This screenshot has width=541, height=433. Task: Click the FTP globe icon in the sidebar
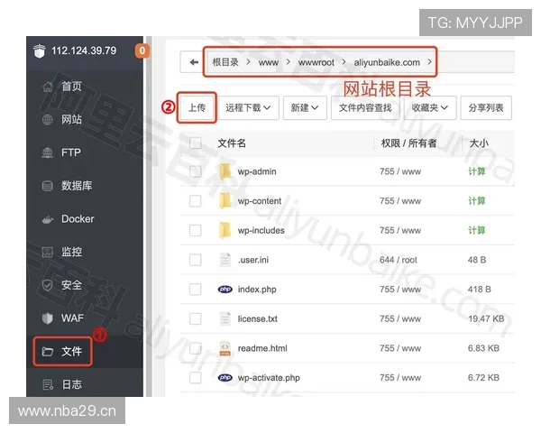click(x=48, y=152)
